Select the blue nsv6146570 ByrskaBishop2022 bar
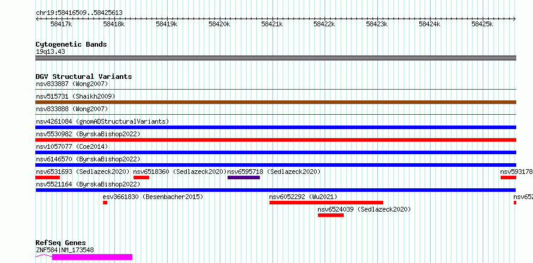 click(x=275, y=165)
